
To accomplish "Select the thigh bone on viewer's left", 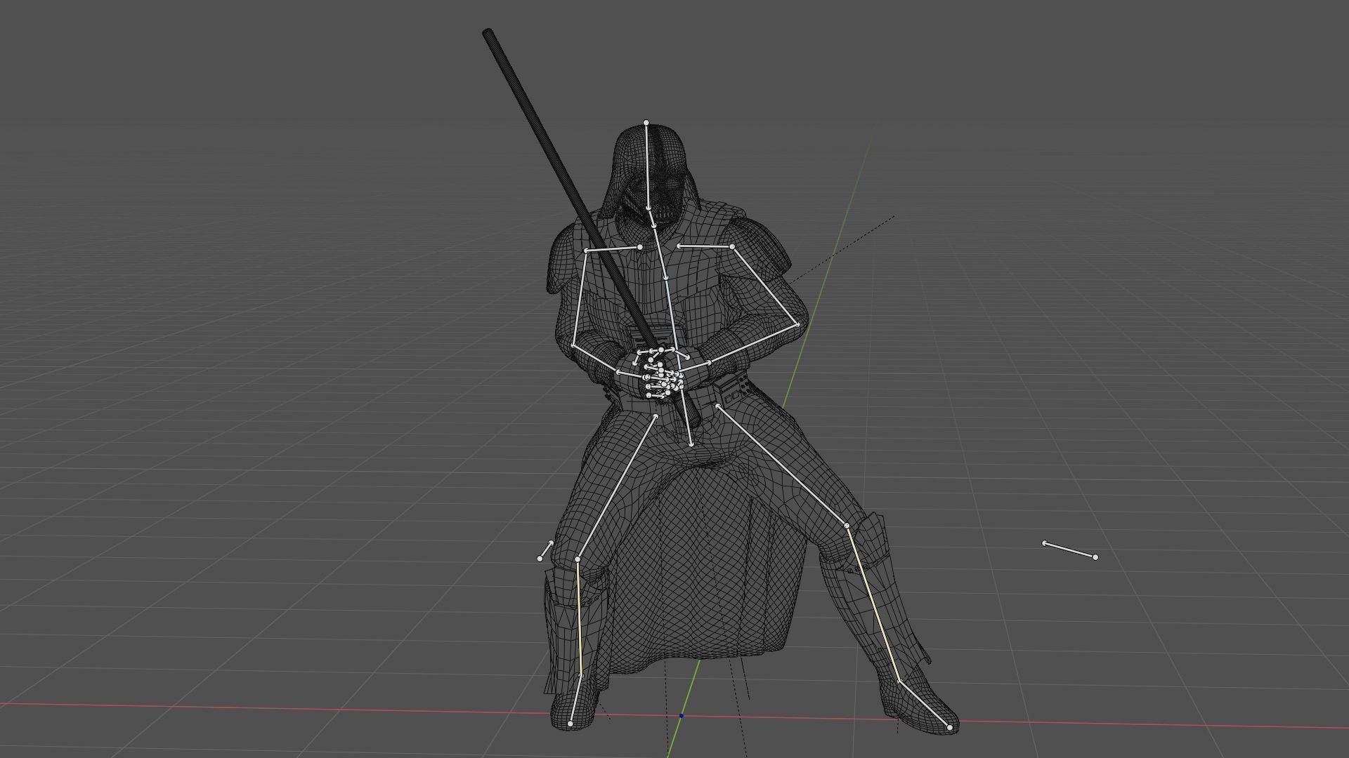I will pos(616,488).
